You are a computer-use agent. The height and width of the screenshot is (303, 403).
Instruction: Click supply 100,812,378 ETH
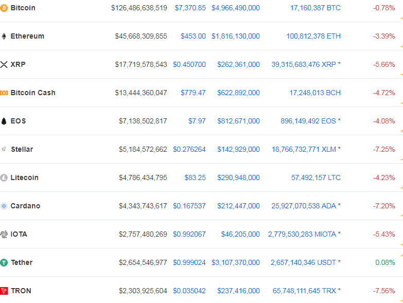click(x=313, y=36)
